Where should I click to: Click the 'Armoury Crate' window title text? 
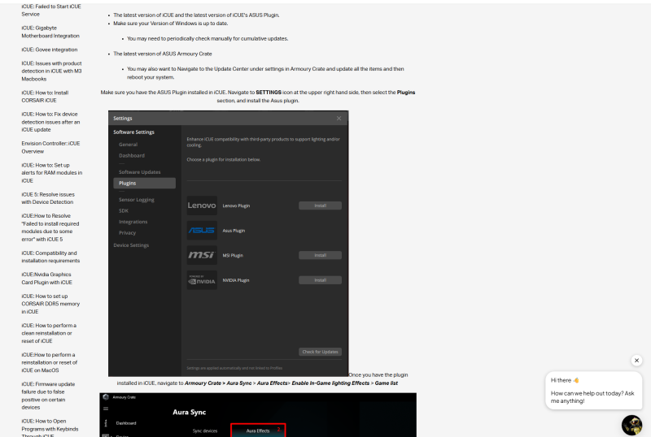(x=125, y=397)
